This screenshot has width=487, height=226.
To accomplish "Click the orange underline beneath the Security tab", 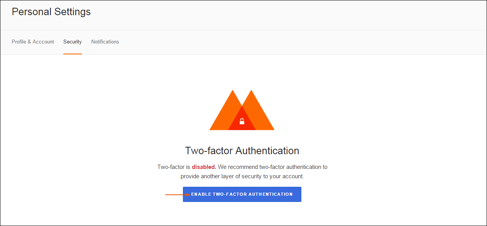I will pos(73,54).
